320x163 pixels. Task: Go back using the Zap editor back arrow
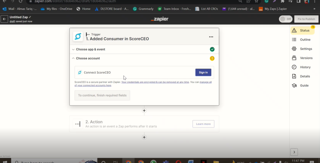pyautogui.click(x=4, y=19)
